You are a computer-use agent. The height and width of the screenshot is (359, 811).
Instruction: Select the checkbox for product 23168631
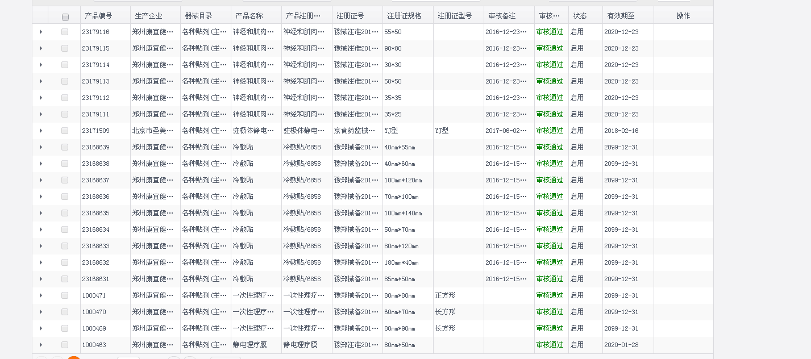pyautogui.click(x=65, y=279)
